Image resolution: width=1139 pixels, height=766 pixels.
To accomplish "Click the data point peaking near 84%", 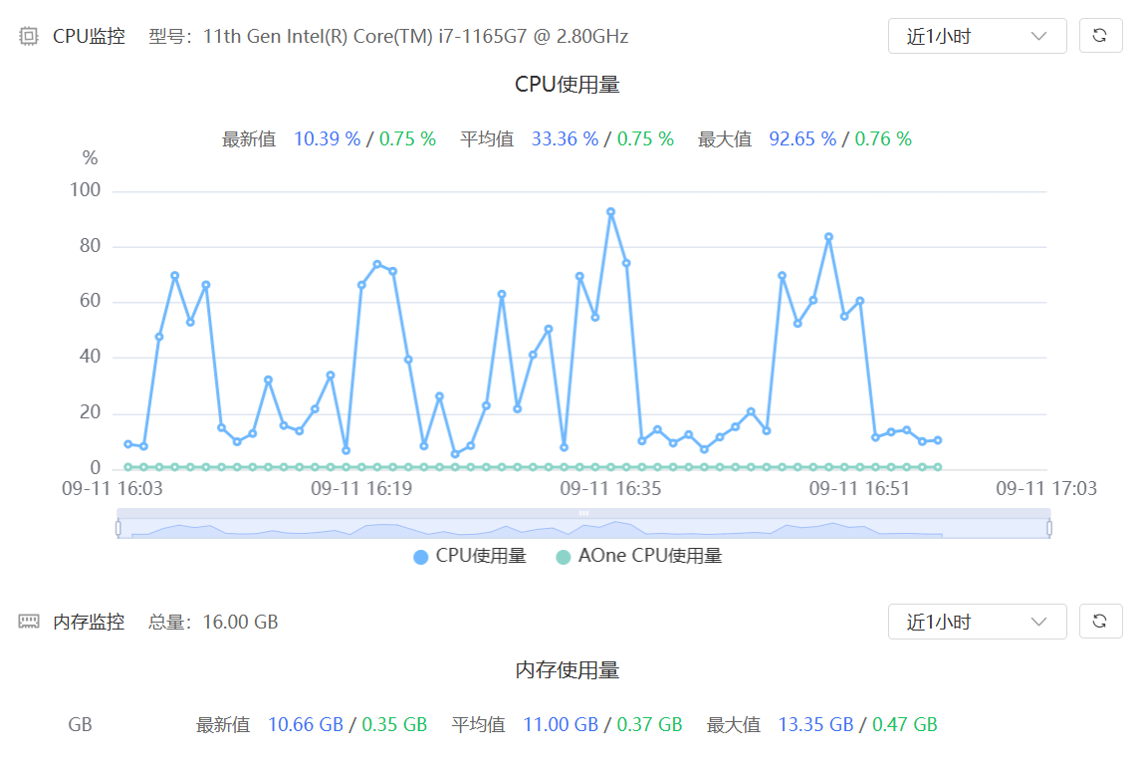I will tap(828, 237).
